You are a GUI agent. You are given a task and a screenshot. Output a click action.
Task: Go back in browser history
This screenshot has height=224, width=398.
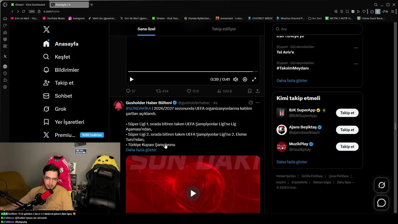click(12, 12)
